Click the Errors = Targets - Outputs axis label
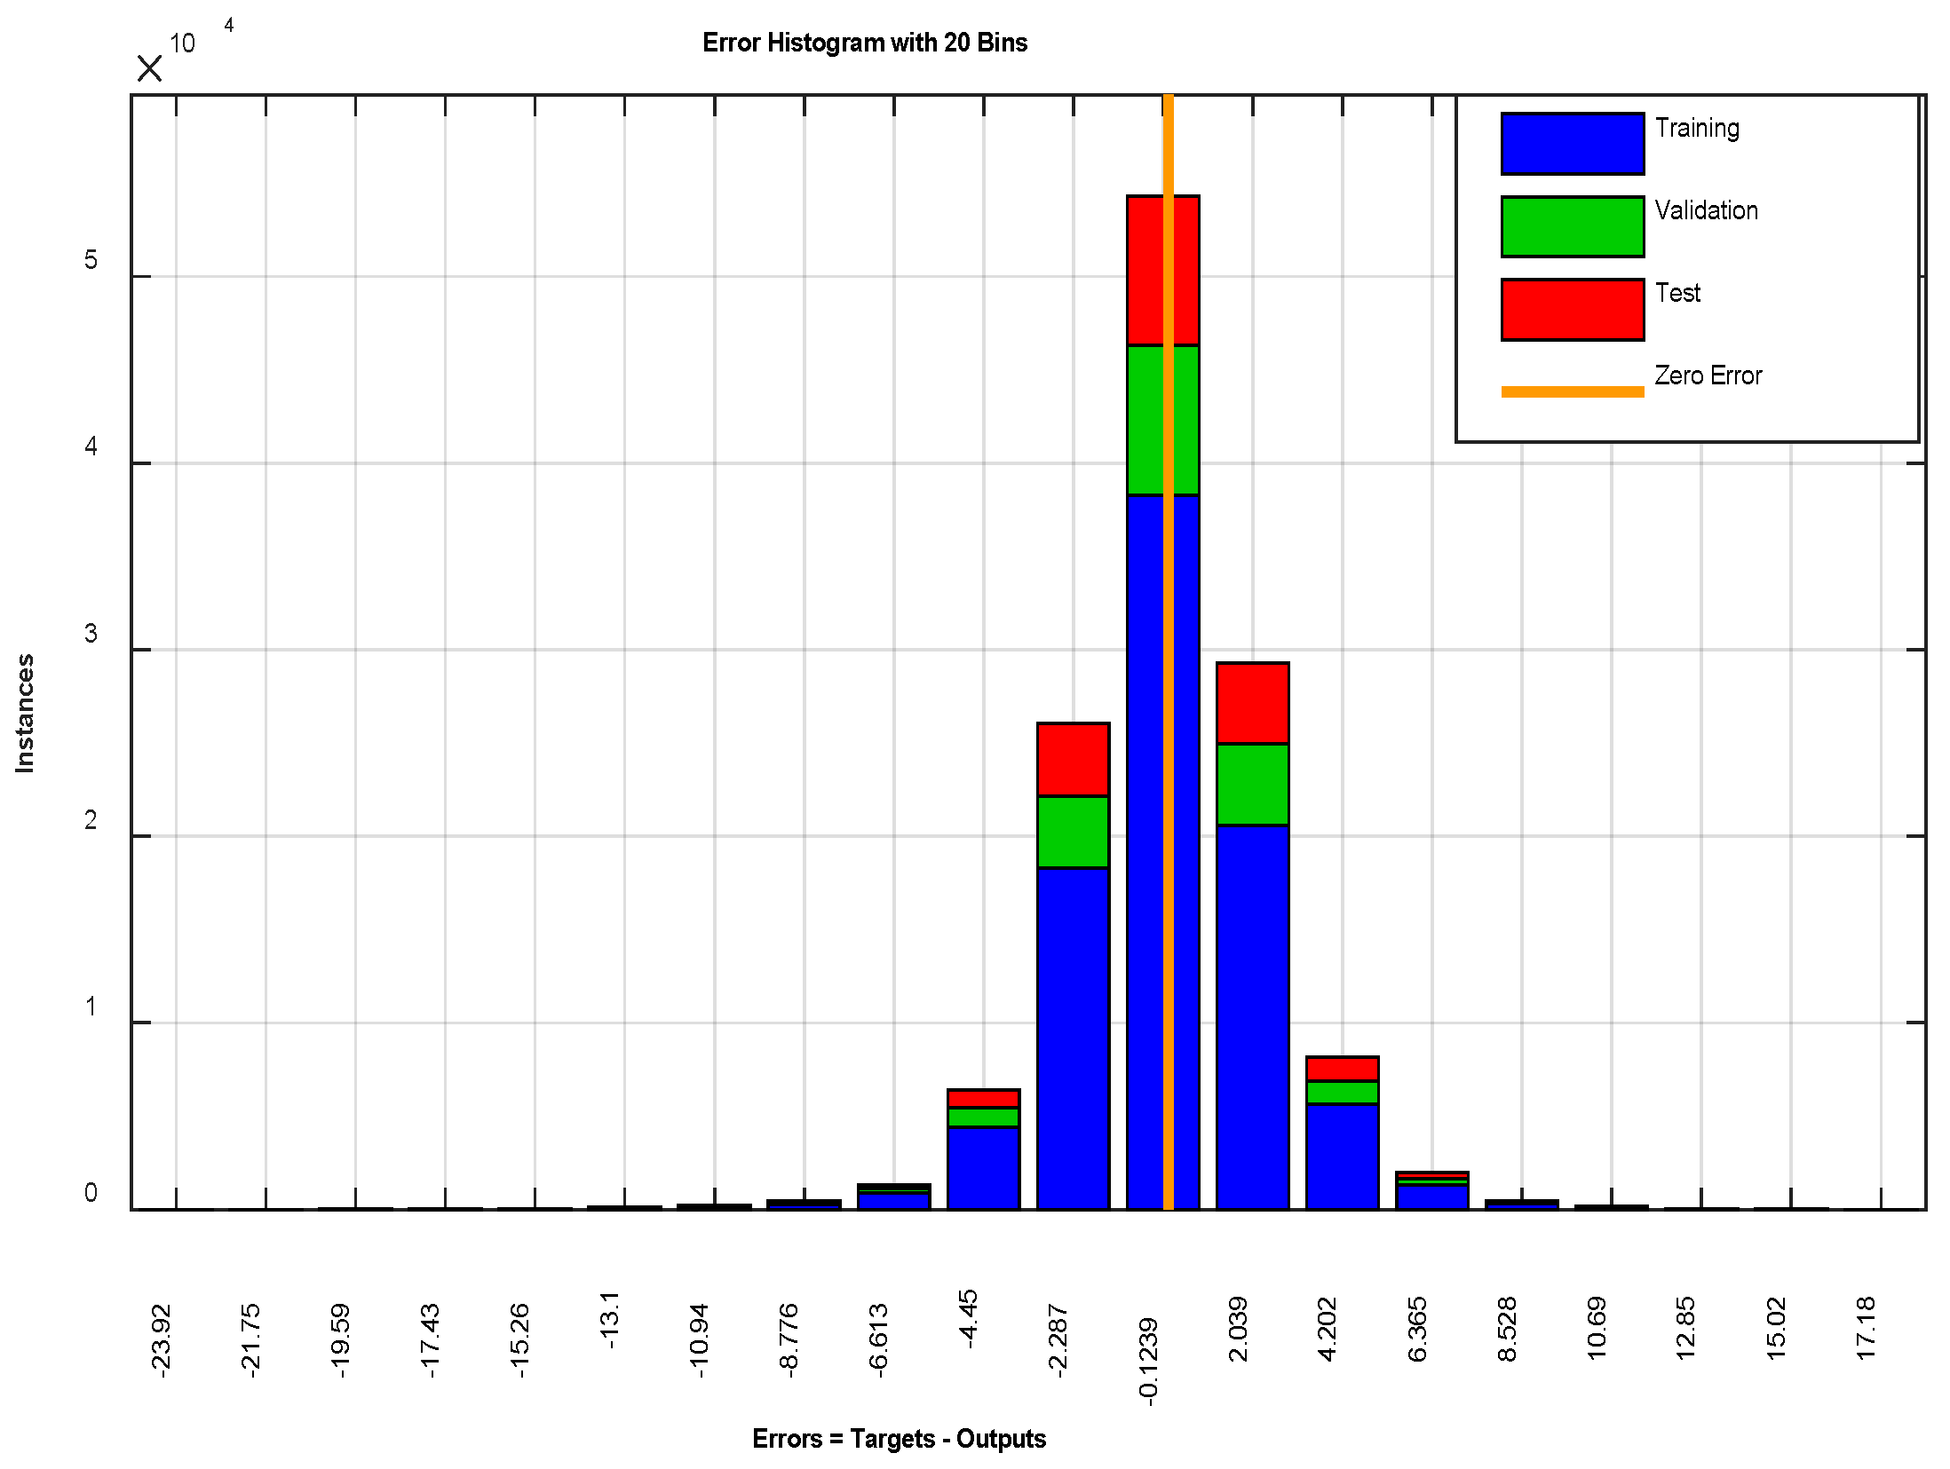 coord(899,1438)
